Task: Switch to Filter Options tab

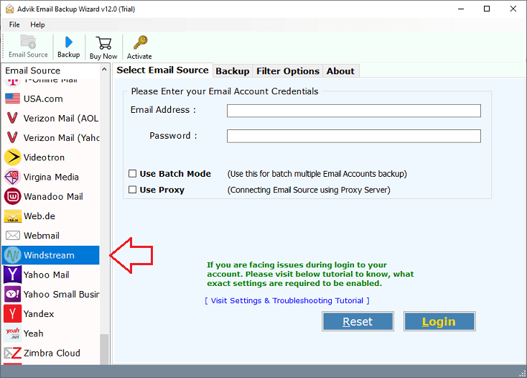Action: (288, 71)
